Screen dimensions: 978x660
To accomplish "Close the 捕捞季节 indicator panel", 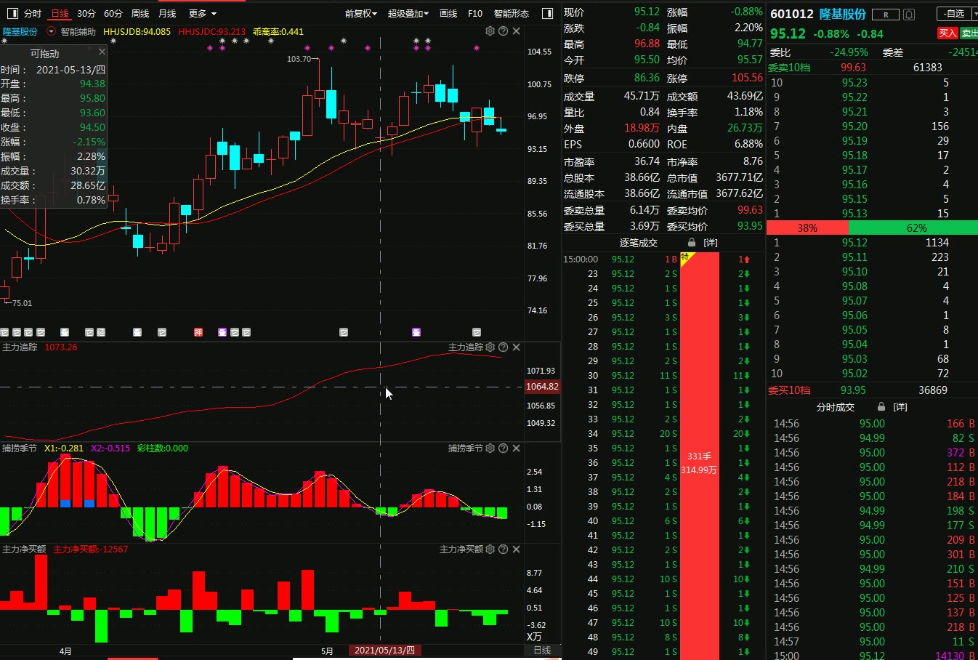I will pos(516,448).
